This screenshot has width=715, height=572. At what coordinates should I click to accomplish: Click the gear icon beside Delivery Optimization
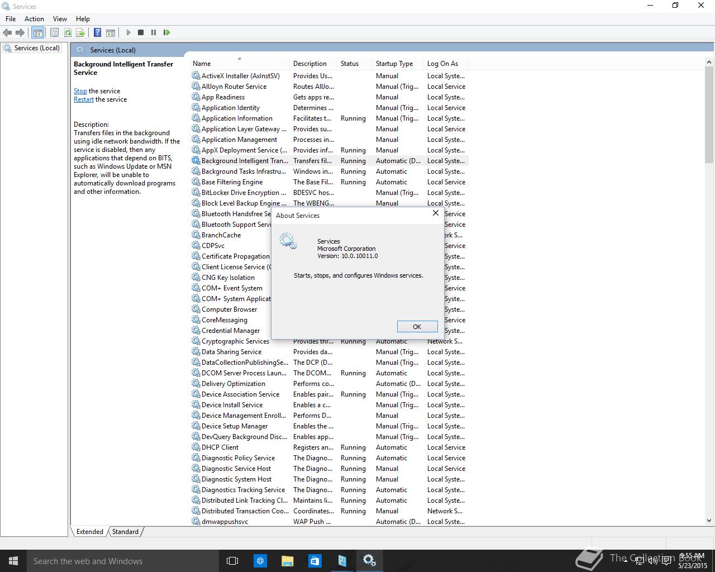pos(196,383)
